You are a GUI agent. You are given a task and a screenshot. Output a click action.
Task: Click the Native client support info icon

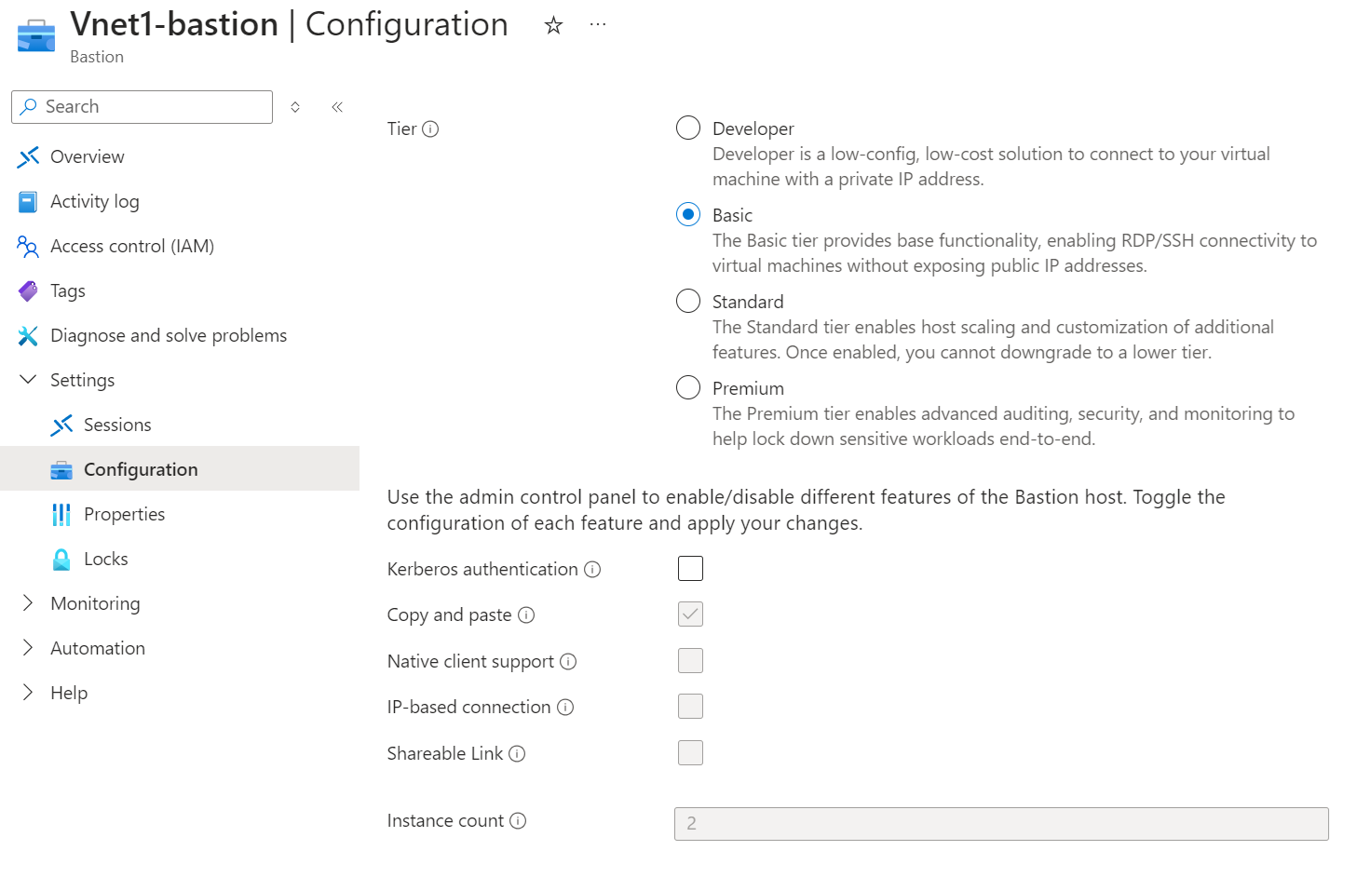(x=568, y=661)
